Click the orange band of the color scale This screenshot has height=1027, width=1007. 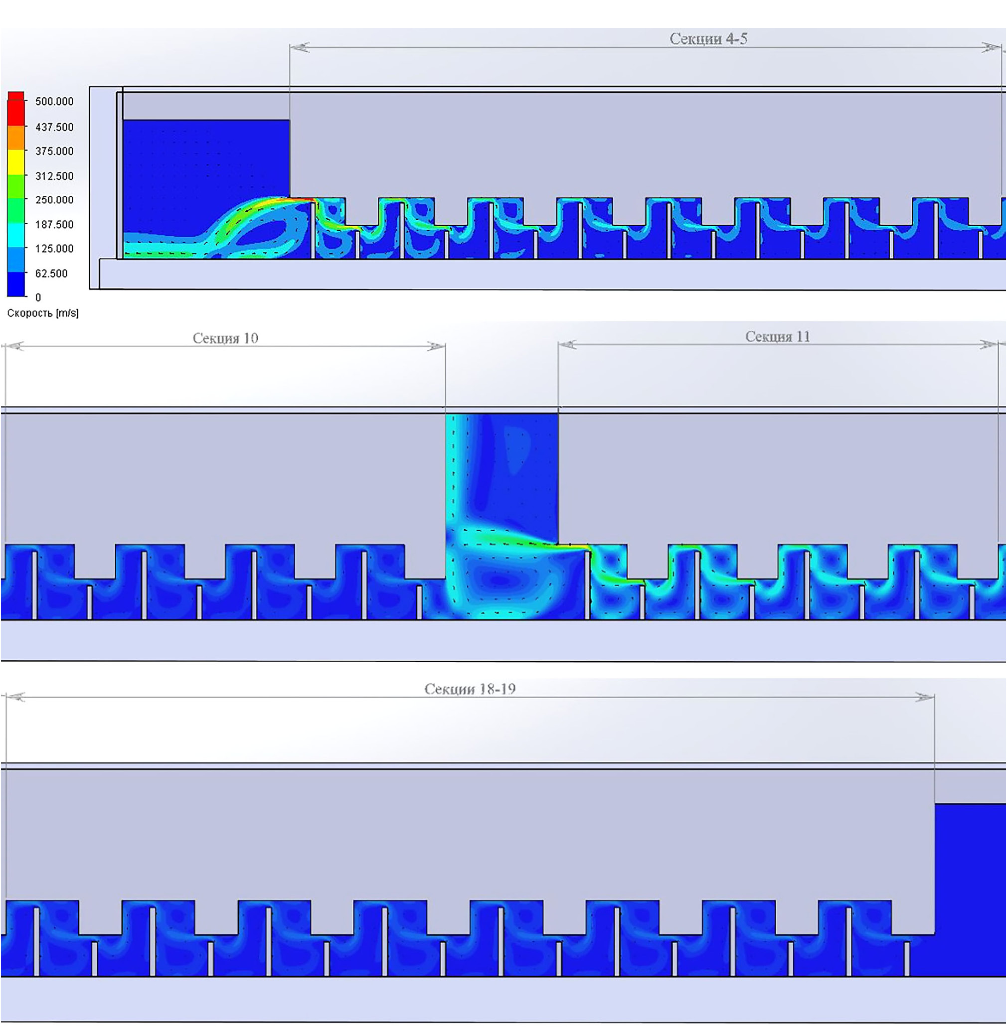click(x=16, y=138)
